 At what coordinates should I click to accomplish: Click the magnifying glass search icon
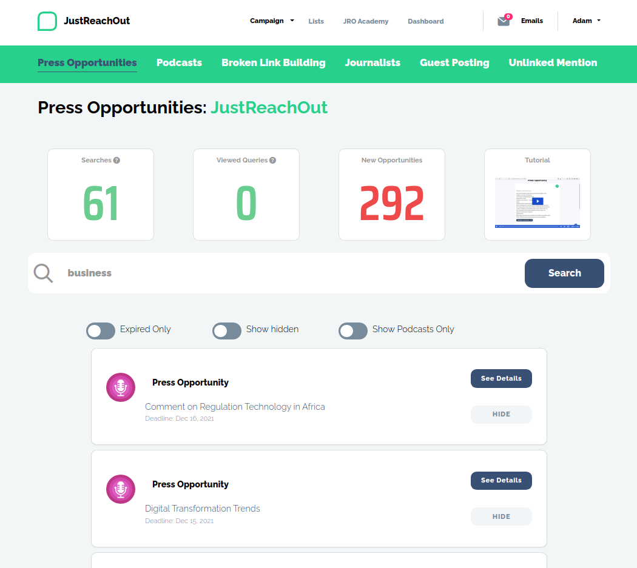pyautogui.click(x=43, y=273)
